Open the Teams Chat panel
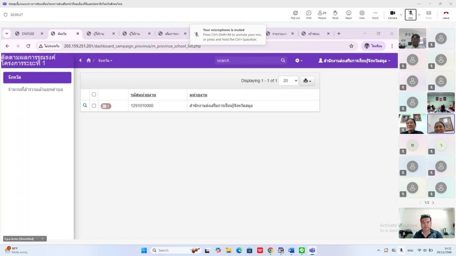Screen dimensions: 456x256 [x=309, y=14]
